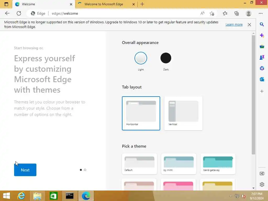
Task: Open Settings and more ellipsis menu
Action: (x=260, y=13)
